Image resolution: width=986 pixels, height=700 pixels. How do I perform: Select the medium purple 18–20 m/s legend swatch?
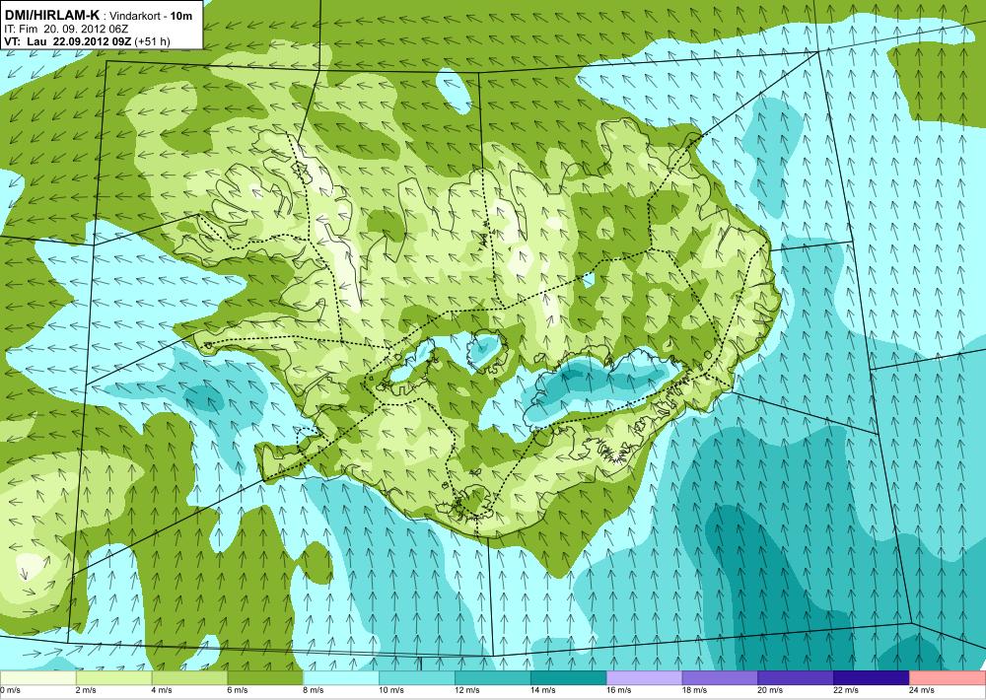point(720,678)
